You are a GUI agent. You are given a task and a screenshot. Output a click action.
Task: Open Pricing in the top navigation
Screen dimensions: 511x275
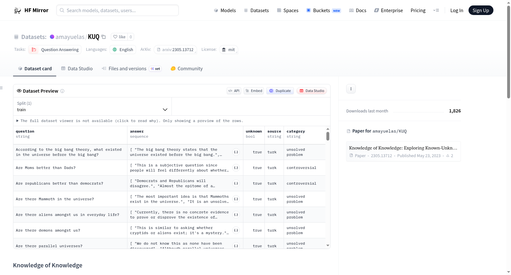tap(418, 11)
